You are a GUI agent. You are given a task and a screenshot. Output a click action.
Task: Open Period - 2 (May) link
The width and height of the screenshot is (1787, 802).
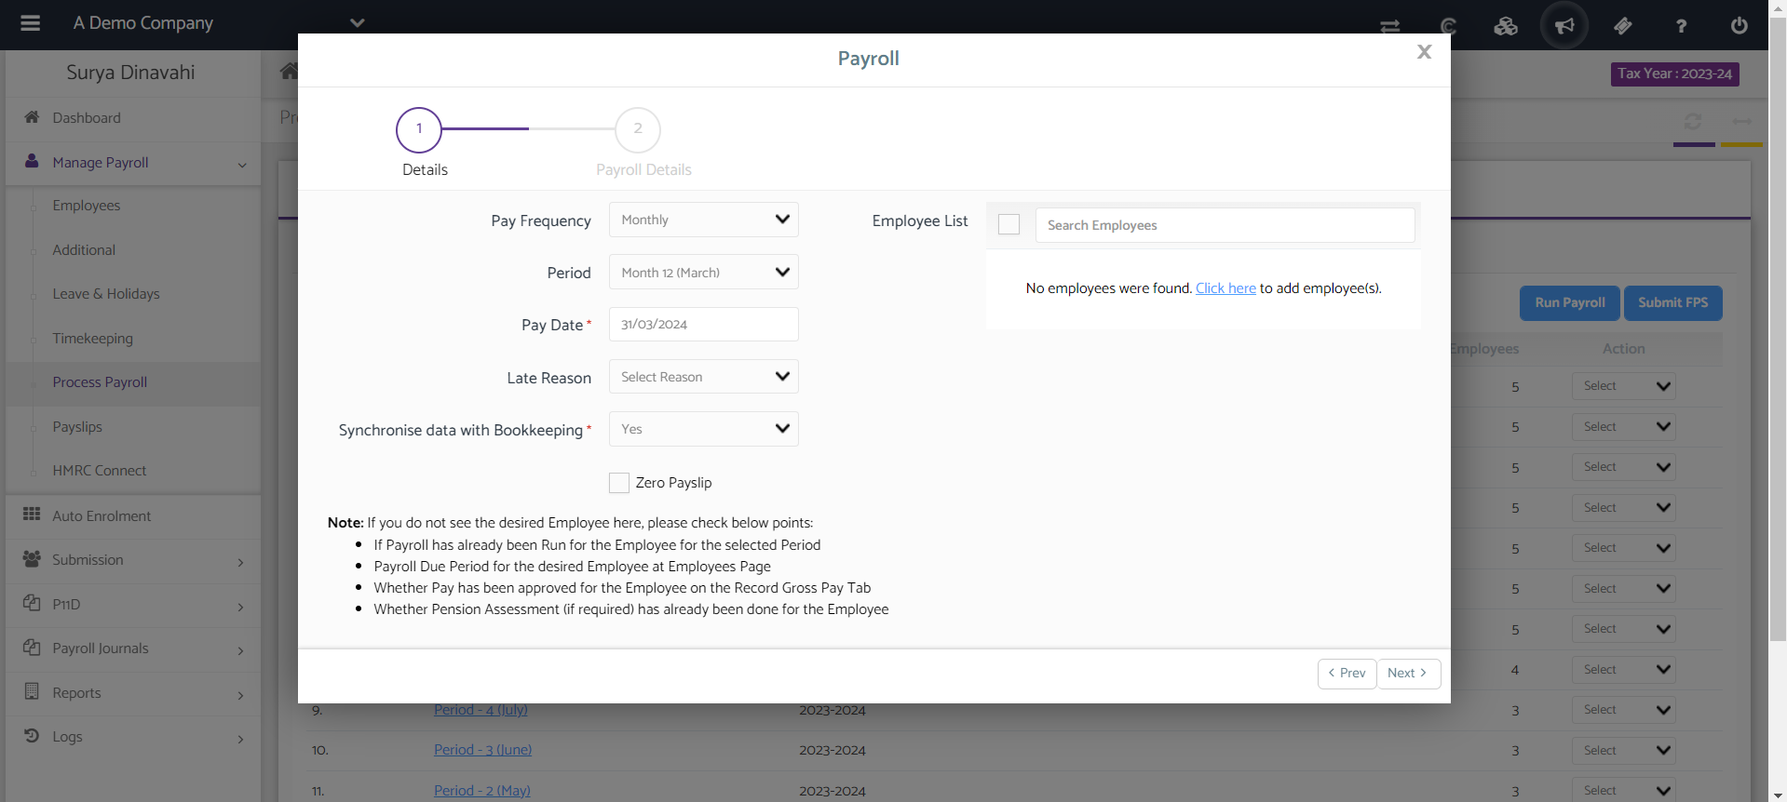[481, 791]
